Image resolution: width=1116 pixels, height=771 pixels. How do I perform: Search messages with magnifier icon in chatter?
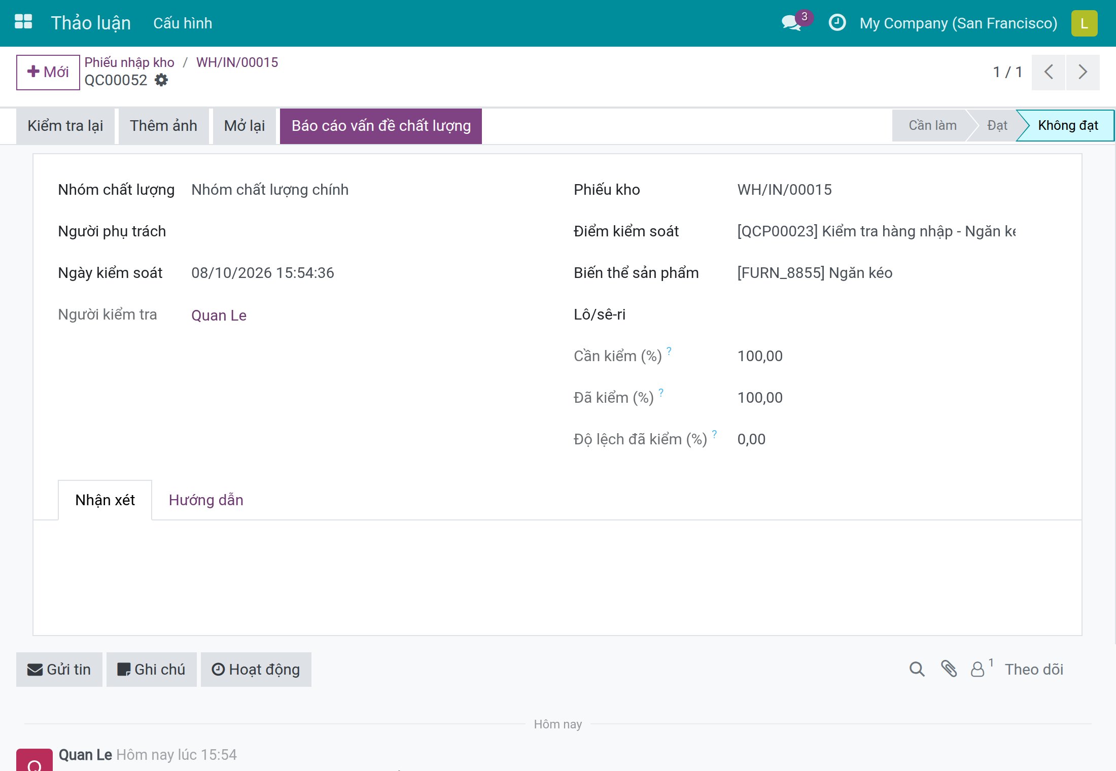[917, 669]
